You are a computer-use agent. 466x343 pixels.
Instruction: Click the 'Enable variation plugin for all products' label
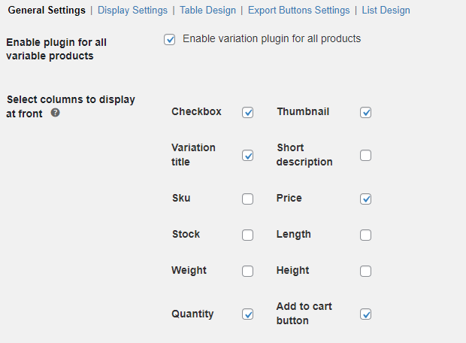pos(271,38)
